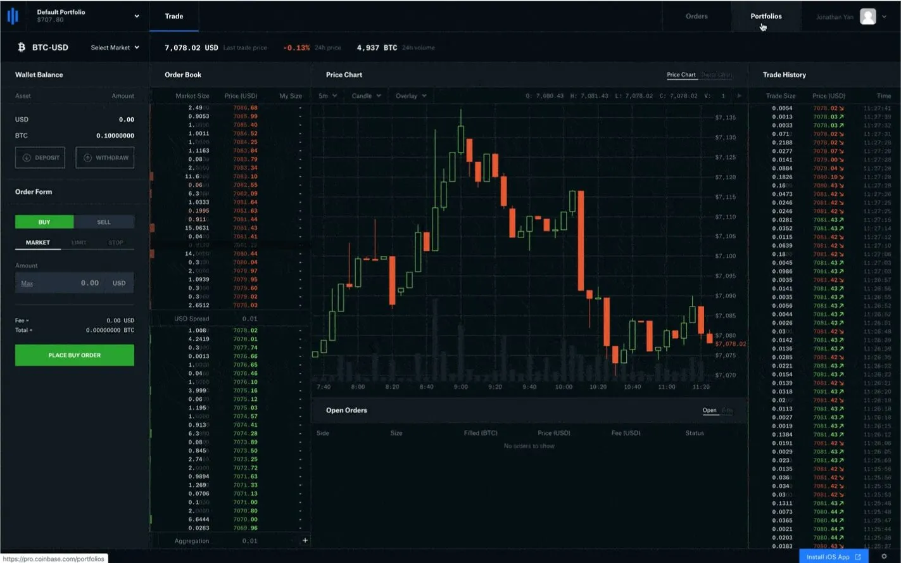Click the Withdraw icon in Wallet Balance
901x563 pixels.
coord(87,157)
